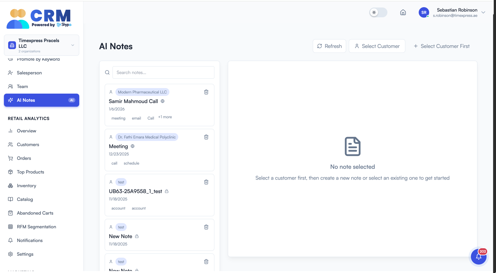This screenshot has width=496, height=273.
Task: Click the Modern Pharmaceutical LLC customer tag
Action: coord(142,92)
